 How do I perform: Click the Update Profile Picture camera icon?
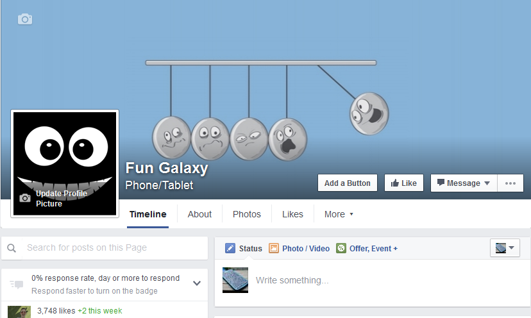[25, 197]
